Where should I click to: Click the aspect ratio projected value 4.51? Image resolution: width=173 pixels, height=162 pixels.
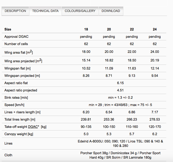tap(120, 90)
